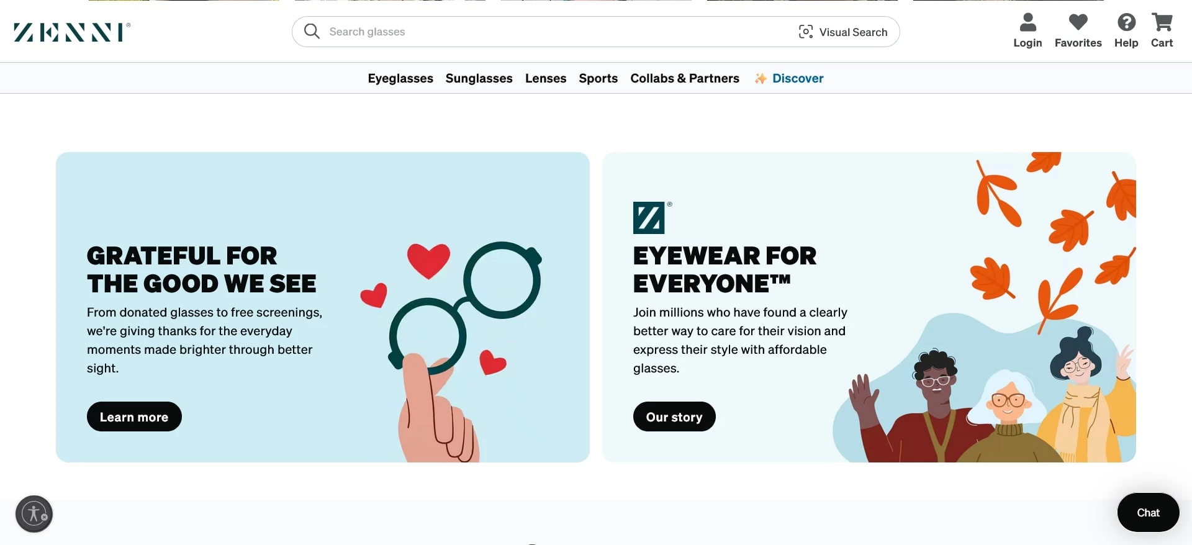This screenshot has width=1192, height=545.
Task: Click the Discover sparkle icon
Action: tap(761, 78)
